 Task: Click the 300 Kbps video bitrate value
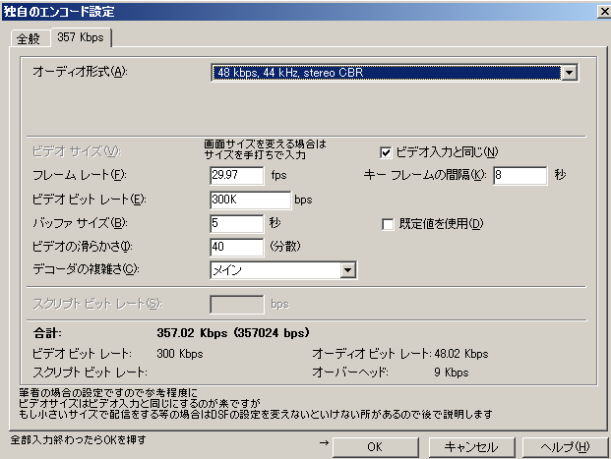coord(180,354)
